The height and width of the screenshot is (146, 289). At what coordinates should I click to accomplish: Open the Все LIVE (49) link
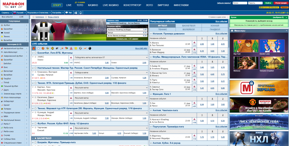point(141,48)
